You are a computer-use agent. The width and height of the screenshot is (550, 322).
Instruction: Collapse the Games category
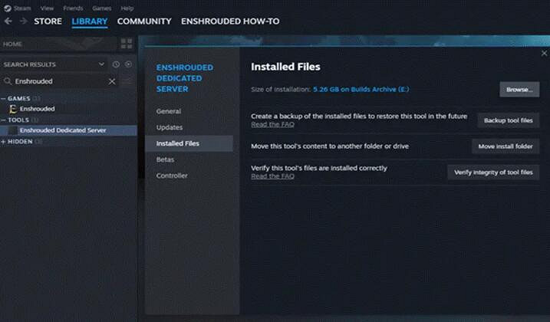click(x=4, y=98)
